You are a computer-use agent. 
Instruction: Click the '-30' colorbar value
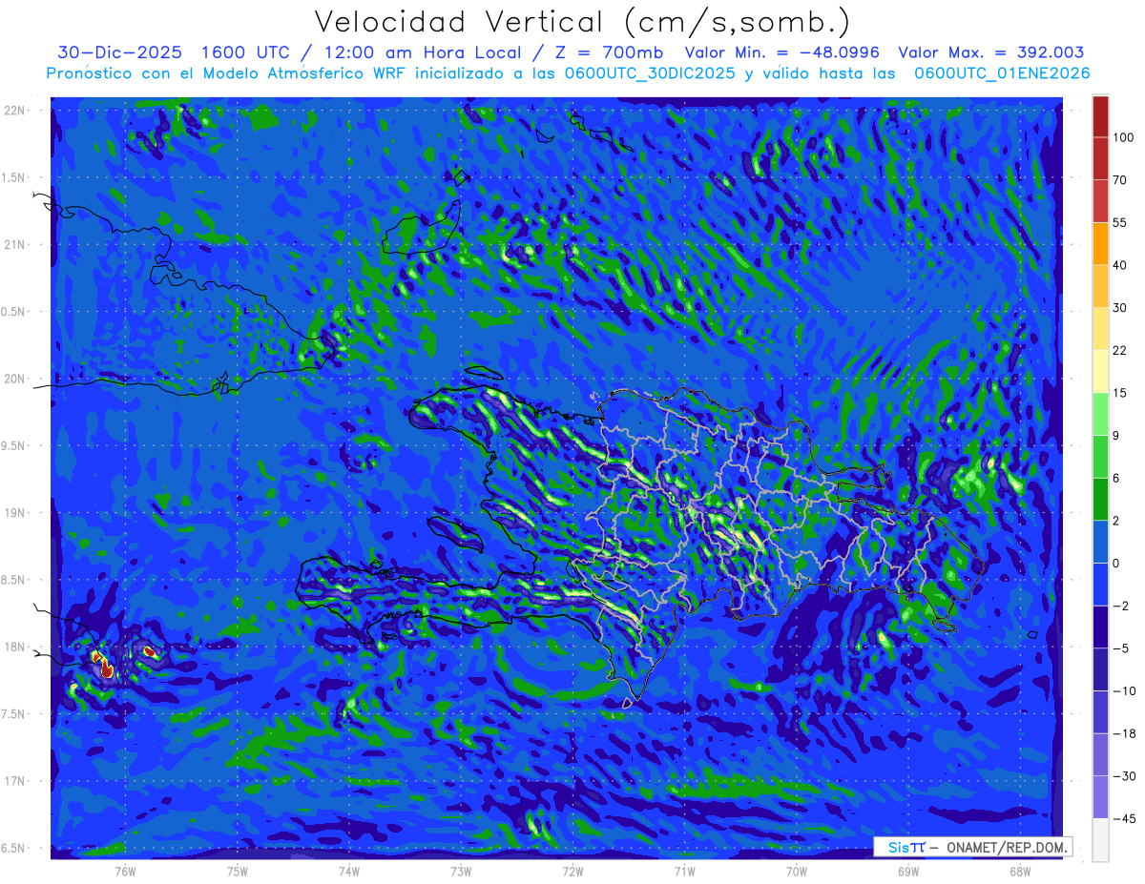click(1124, 776)
